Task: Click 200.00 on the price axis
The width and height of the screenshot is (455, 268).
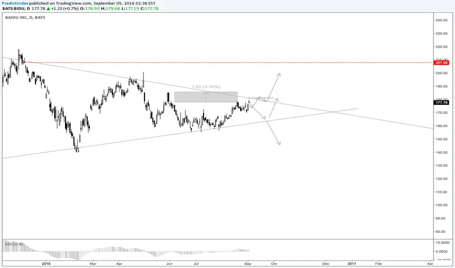Action: coord(441,73)
